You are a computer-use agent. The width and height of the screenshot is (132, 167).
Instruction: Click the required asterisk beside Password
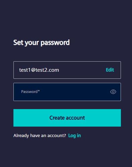[x=39, y=91]
